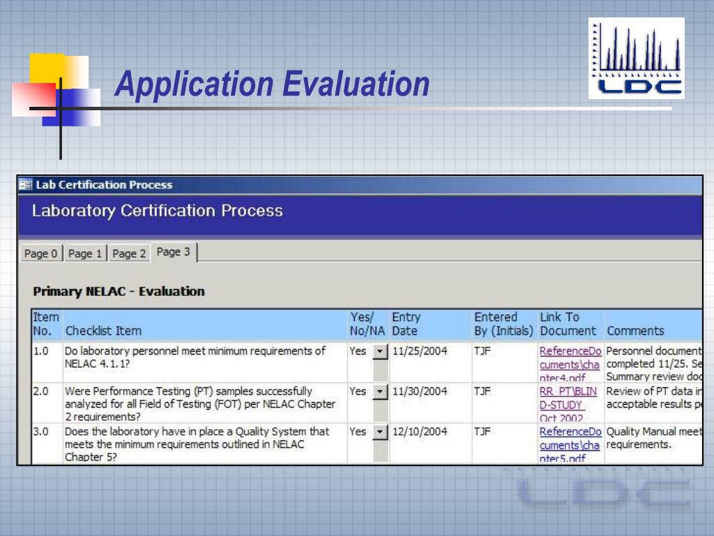Click the Comments column header

635,331
